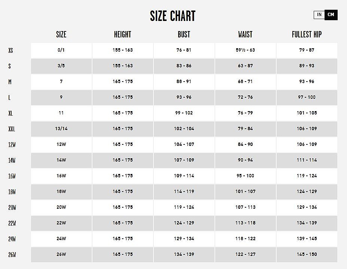The width and height of the screenshot is (347, 269).
Task: Select the 26W row label
Action: point(12,255)
